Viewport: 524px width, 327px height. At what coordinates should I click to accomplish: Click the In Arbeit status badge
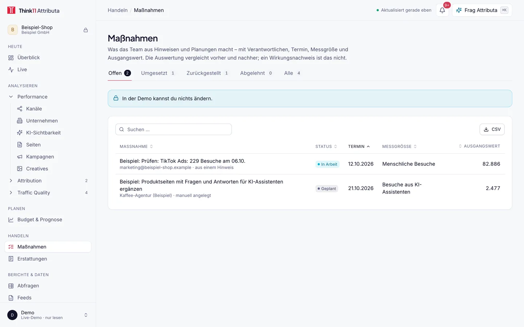[x=327, y=164]
